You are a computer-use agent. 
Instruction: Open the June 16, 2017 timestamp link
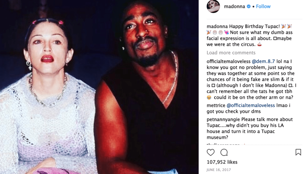(x=219, y=170)
